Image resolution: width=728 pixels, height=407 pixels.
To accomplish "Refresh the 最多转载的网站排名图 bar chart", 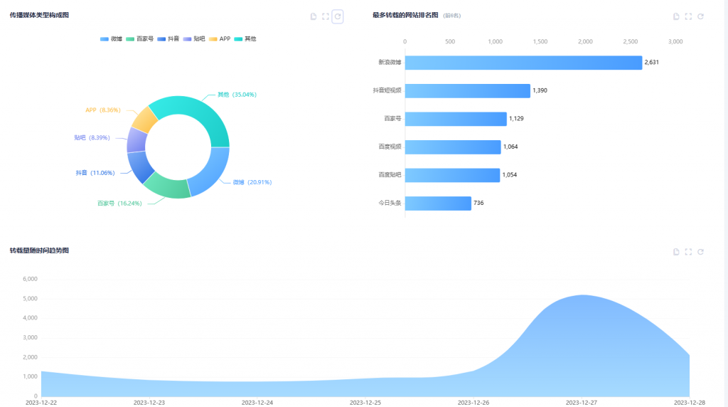I will (700, 16).
